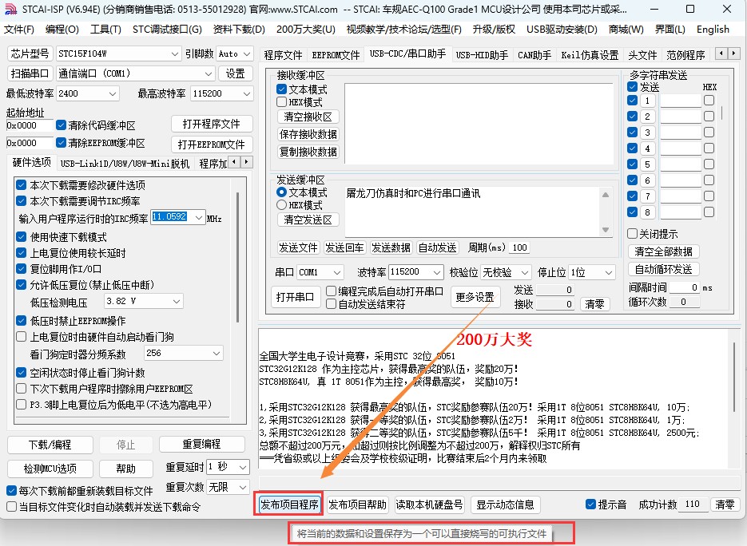Click send buffer scroll down arrow
Image resolution: width=747 pixels, height=546 pixels.
click(606, 230)
